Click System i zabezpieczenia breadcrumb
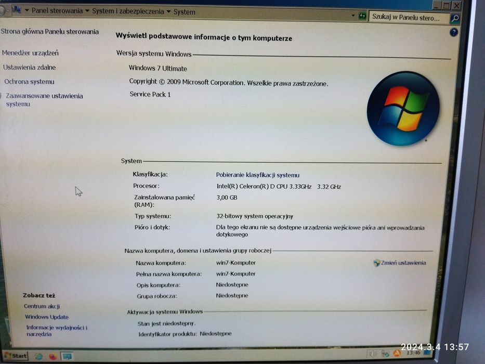485x364 pixels. click(128, 11)
